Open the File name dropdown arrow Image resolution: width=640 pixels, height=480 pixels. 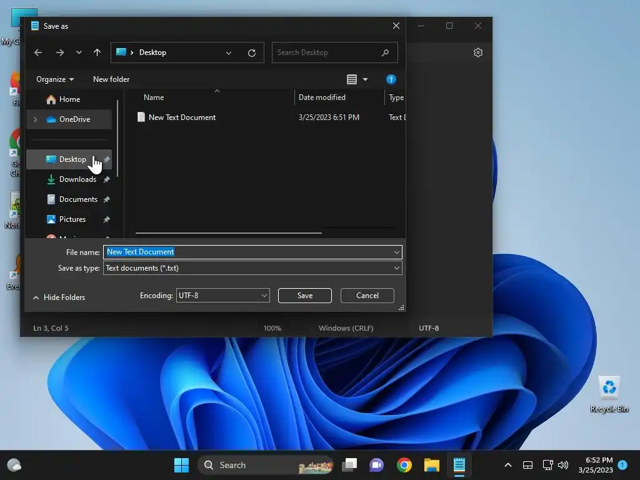396,252
